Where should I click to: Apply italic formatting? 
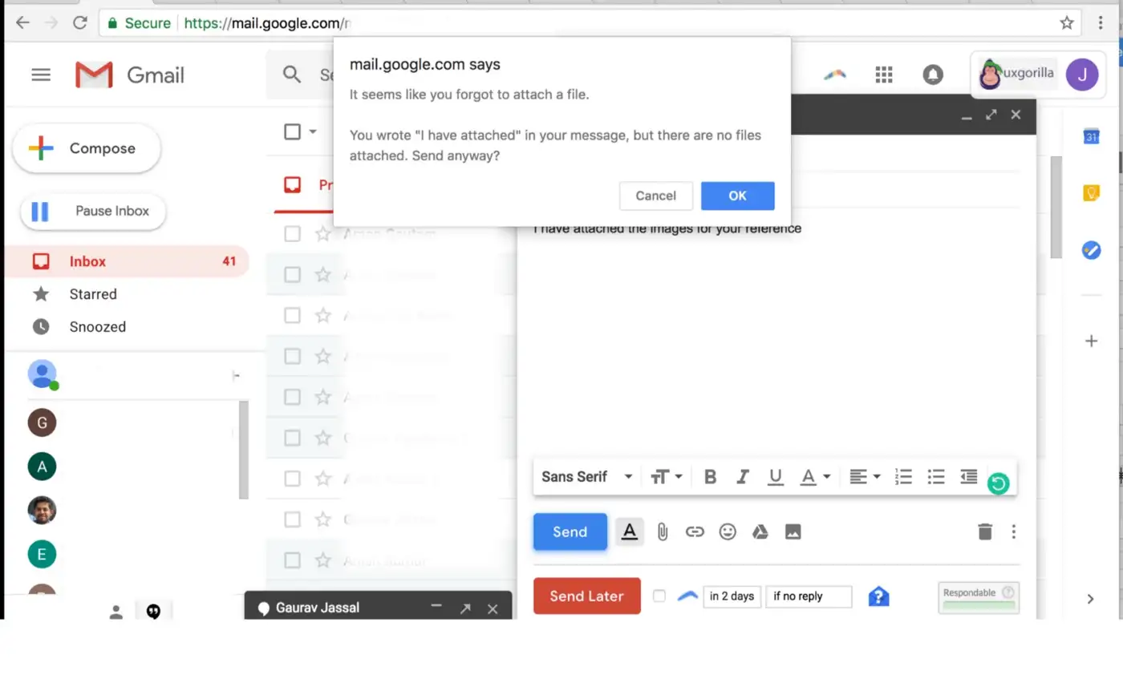(x=743, y=477)
